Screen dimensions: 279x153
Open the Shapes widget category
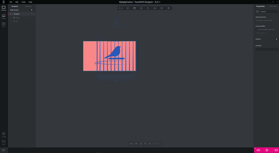(148, 8)
